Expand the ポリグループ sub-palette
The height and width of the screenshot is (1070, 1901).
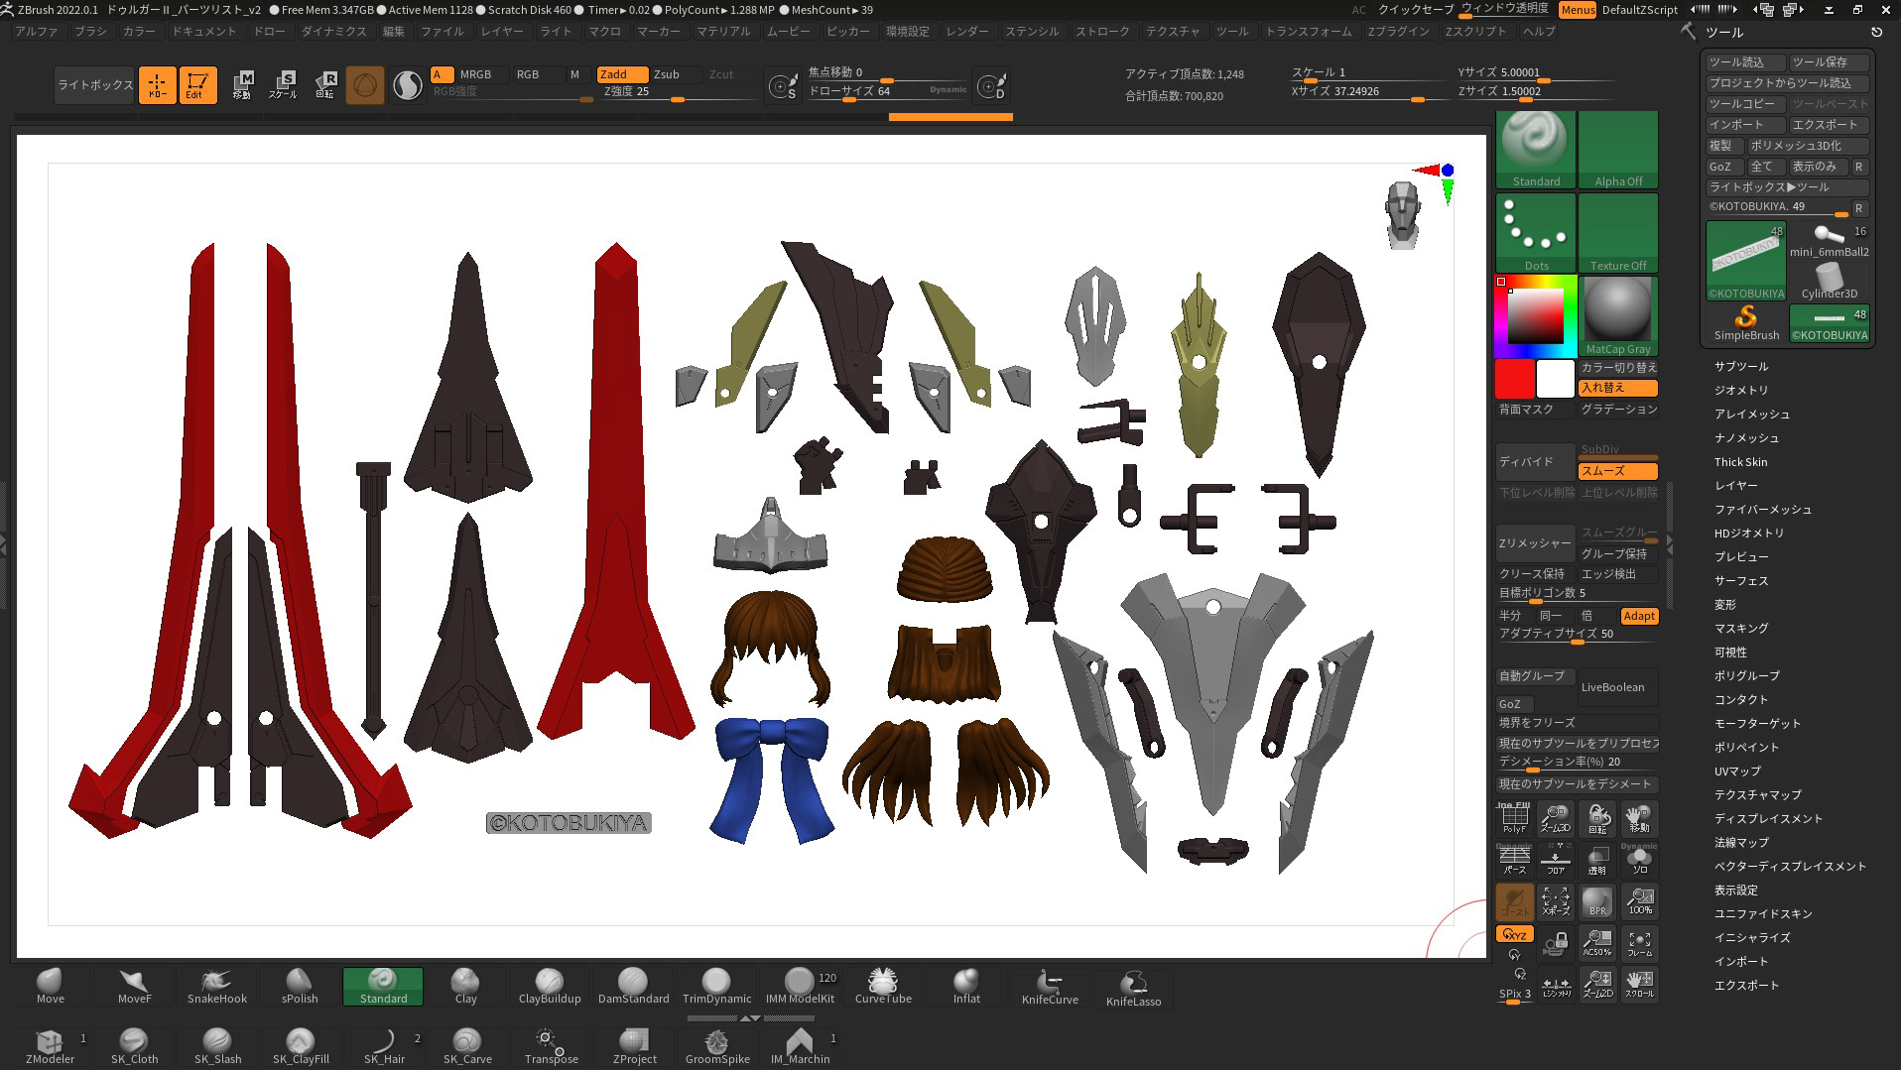[1746, 675]
